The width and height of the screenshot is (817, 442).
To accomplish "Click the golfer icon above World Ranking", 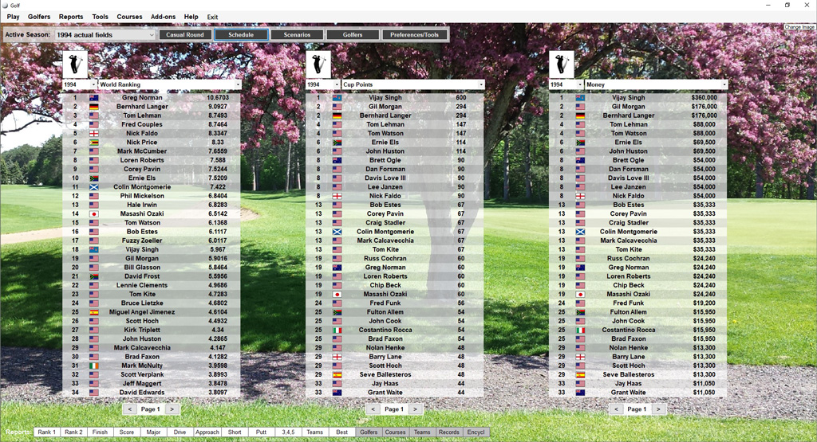I will (x=75, y=64).
